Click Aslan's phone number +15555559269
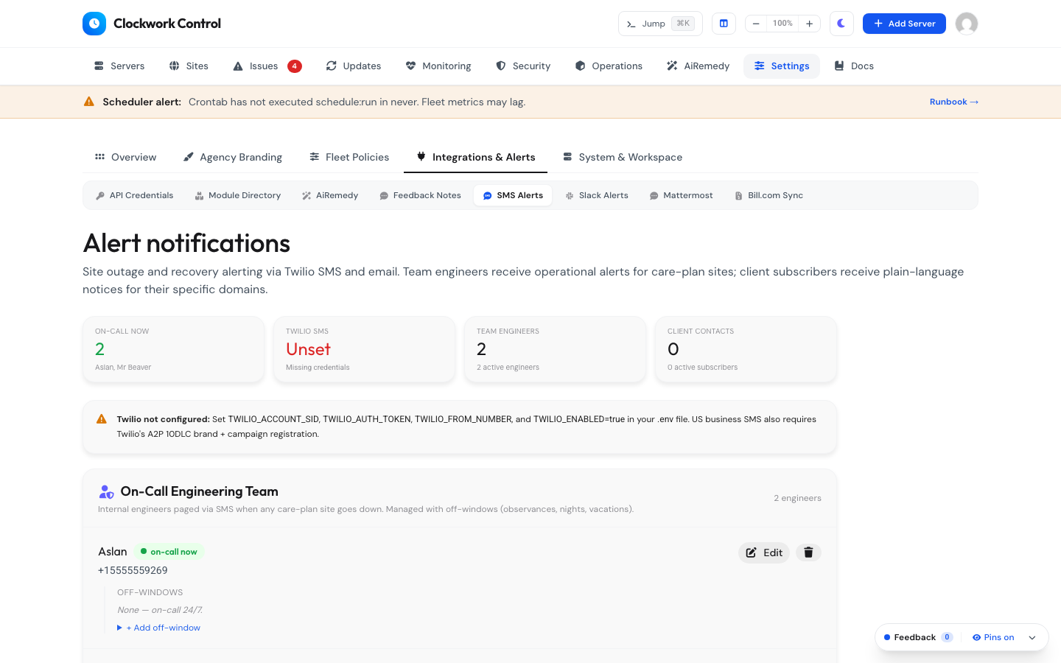1061x663 pixels. point(133,570)
